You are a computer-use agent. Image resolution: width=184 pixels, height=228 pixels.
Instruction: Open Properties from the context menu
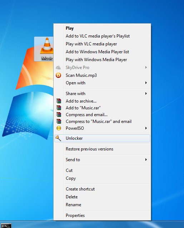click(75, 215)
